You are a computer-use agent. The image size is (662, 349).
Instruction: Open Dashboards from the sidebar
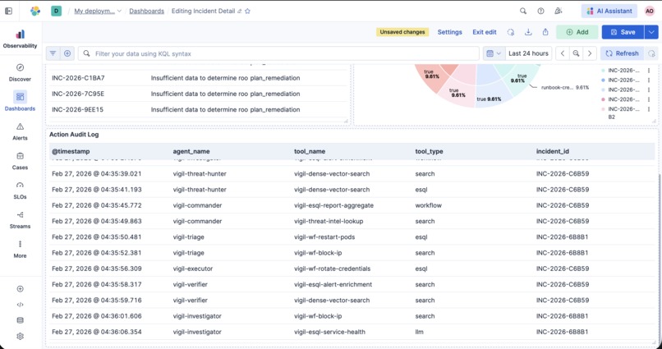(20, 101)
